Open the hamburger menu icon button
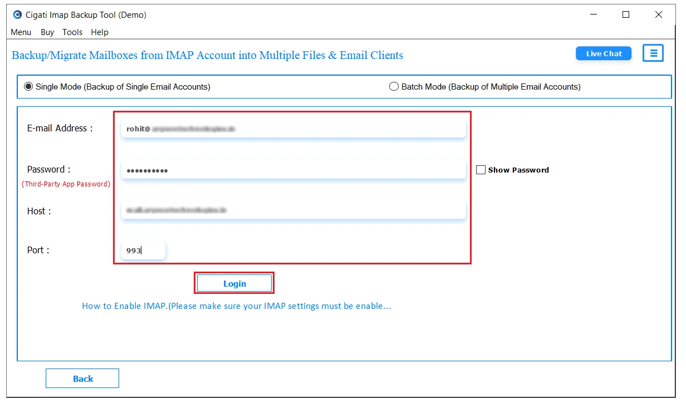Viewport: 686px width, 408px height. tap(653, 53)
